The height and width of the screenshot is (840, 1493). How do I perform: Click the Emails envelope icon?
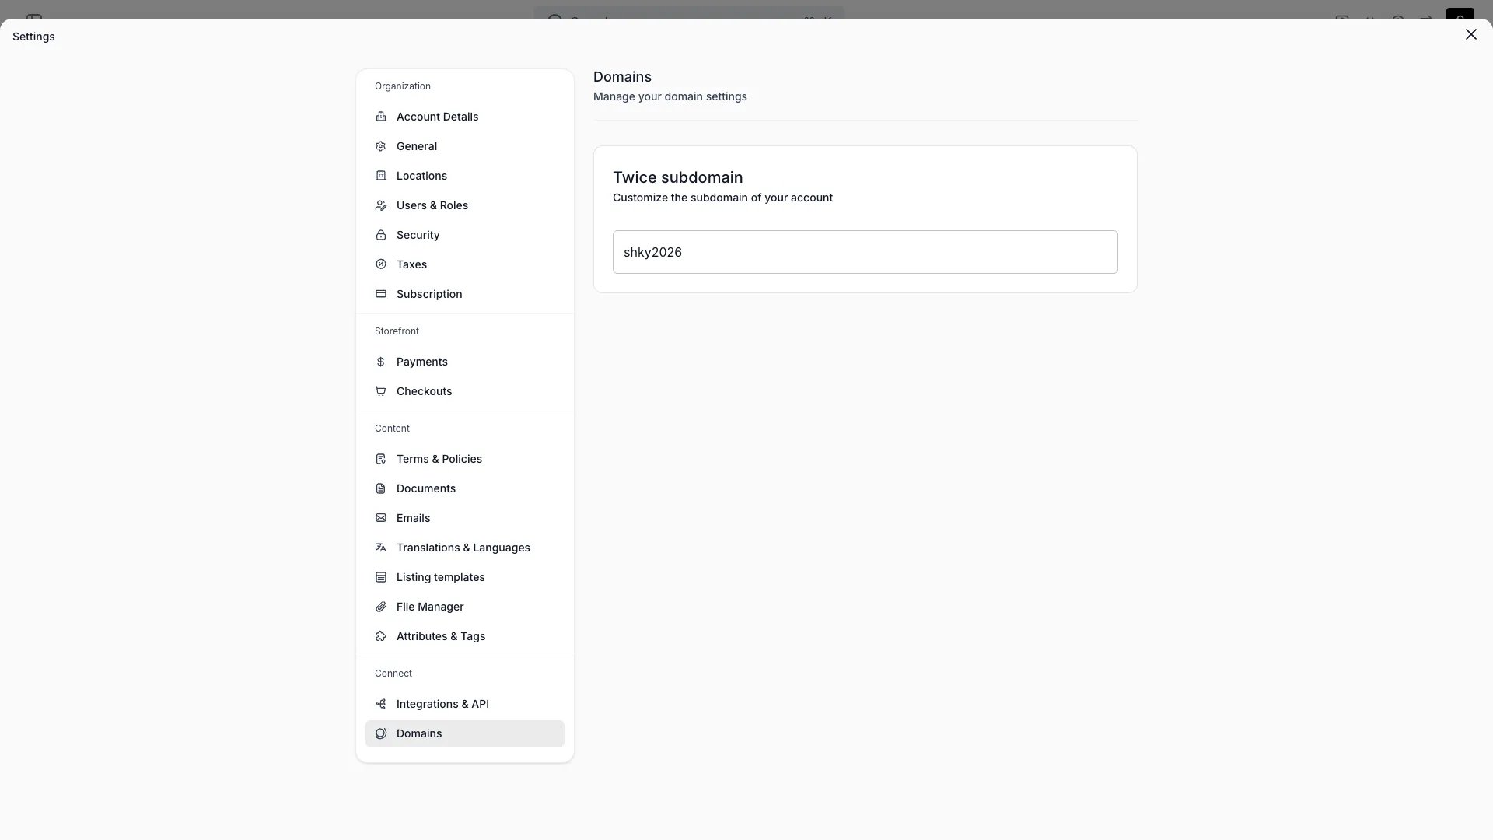(381, 518)
